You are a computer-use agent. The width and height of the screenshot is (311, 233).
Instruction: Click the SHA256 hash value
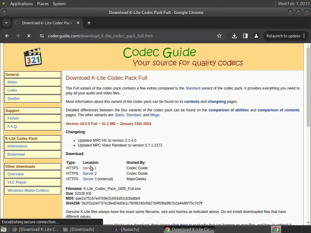tap(142, 203)
